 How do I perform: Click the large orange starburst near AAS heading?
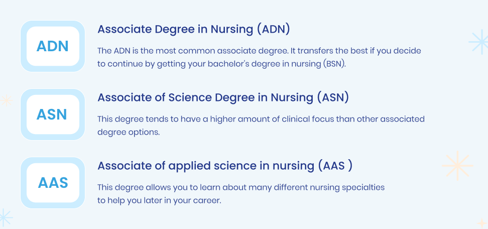(457, 166)
